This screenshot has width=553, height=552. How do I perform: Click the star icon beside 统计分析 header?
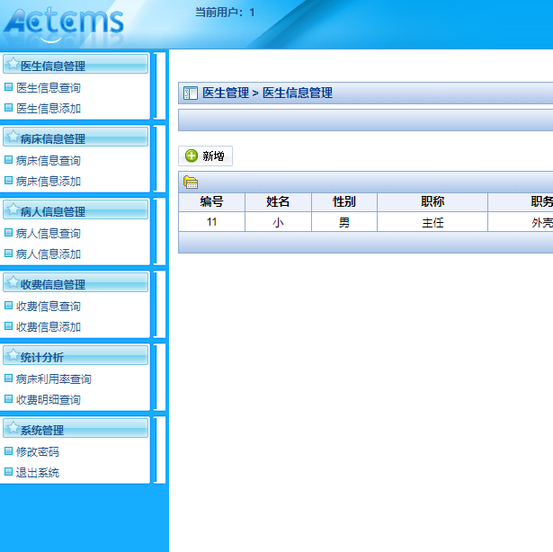point(13,355)
